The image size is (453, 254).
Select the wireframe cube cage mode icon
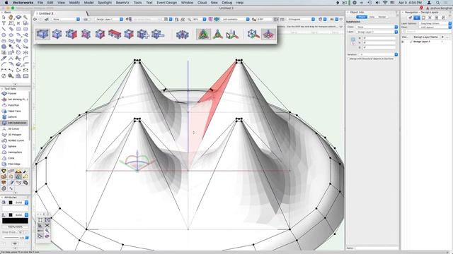(253, 35)
